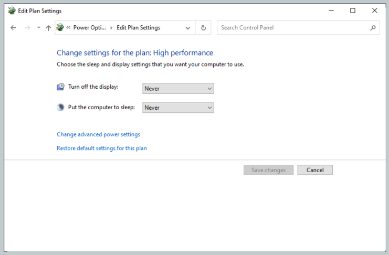Expand the double-chevron breadcrumb overflow
This screenshot has height=255, width=389.
(x=68, y=28)
